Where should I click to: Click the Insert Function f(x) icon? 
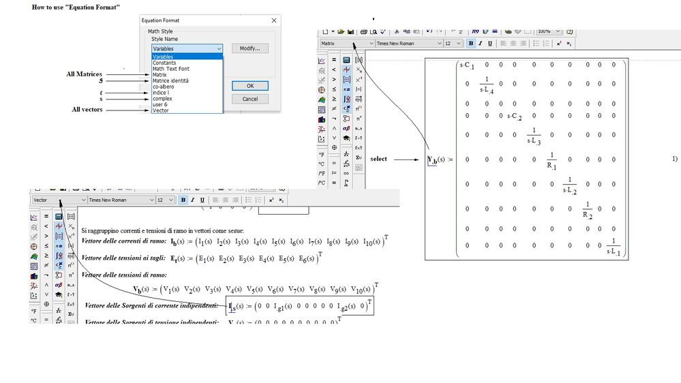pos(475,31)
